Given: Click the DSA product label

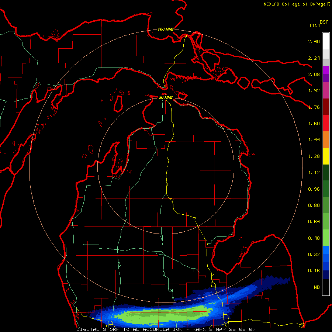Looking at the screenshot, I should click(x=324, y=22).
